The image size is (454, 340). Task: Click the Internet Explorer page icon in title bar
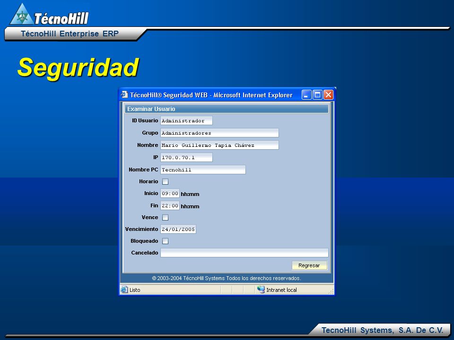124,94
